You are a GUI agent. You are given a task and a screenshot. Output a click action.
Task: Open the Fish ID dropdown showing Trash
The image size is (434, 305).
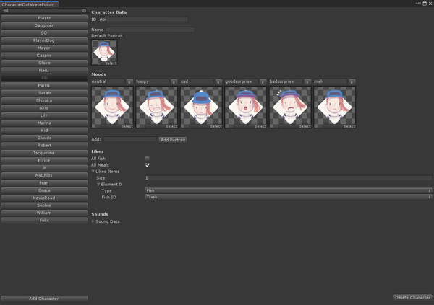click(288, 197)
